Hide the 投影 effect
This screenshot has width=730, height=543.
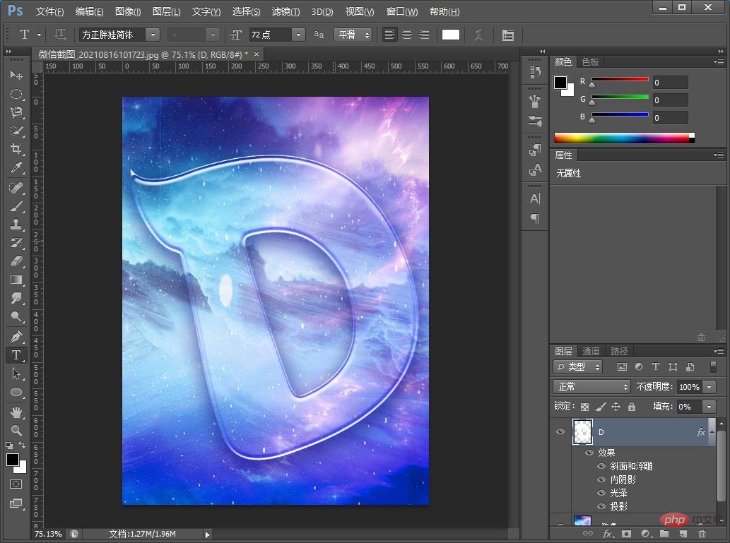click(x=601, y=506)
